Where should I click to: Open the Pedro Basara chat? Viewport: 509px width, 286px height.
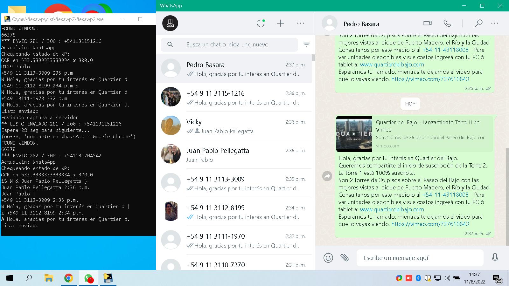(x=234, y=69)
